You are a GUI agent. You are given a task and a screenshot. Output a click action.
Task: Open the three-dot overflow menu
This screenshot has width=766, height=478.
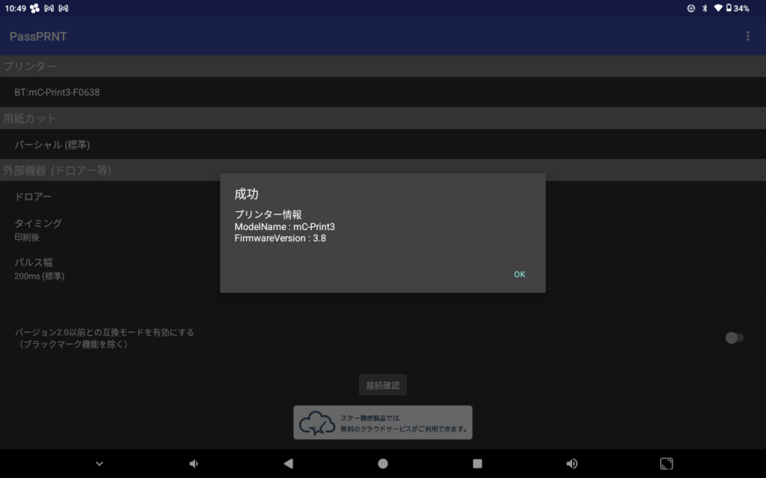pos(747,36)
